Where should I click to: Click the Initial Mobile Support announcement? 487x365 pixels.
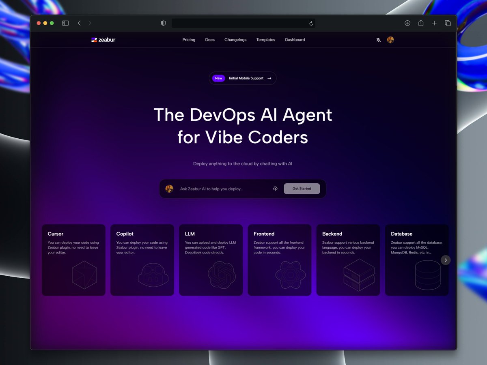243,78
